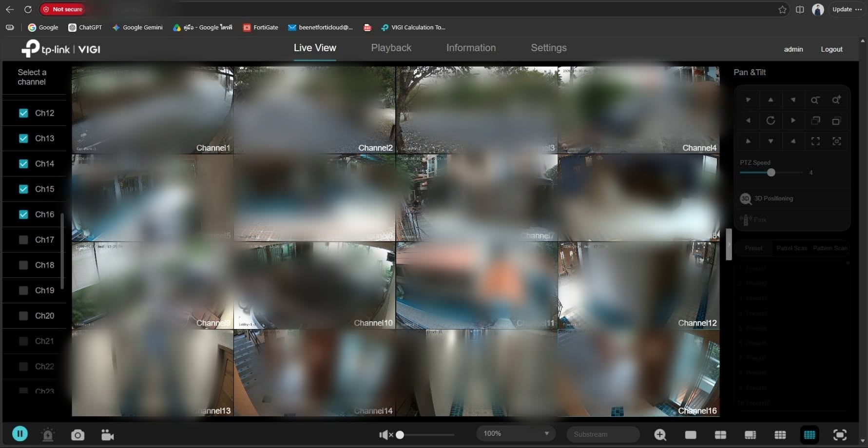Take a snapshot with the camera icon
868x448 pixels.
pyautogui.click(x=77, y=435)
